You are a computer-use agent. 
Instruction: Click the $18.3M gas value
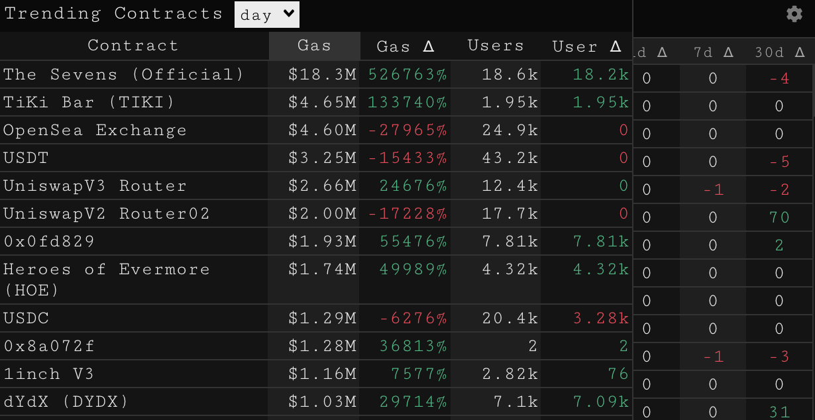pos(323,74)
